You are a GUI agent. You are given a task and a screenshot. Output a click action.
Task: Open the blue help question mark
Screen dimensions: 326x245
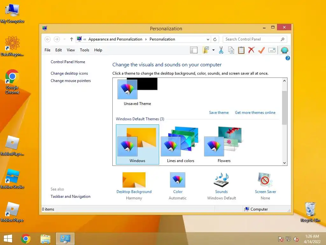pyautogui.click(x=288, y=58)
